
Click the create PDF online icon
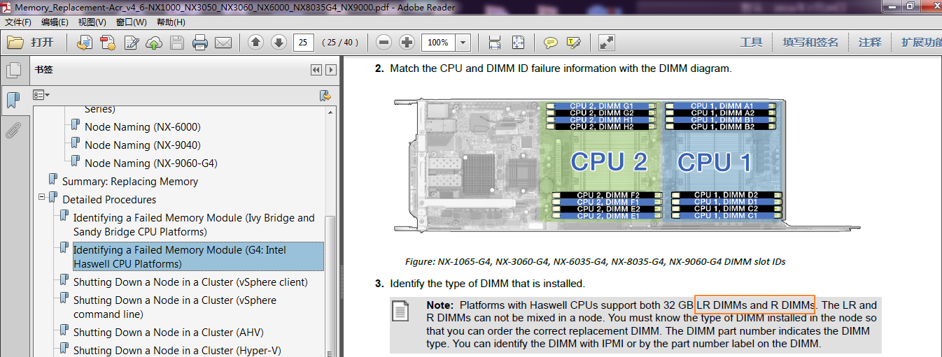[x=108, y=43]
